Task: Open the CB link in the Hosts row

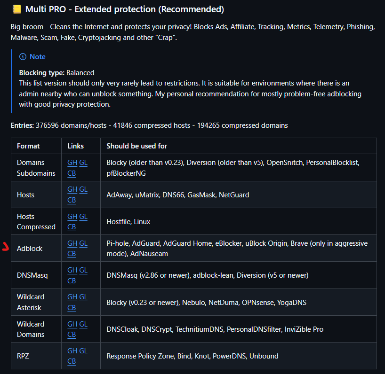Action: click(72, 200)
